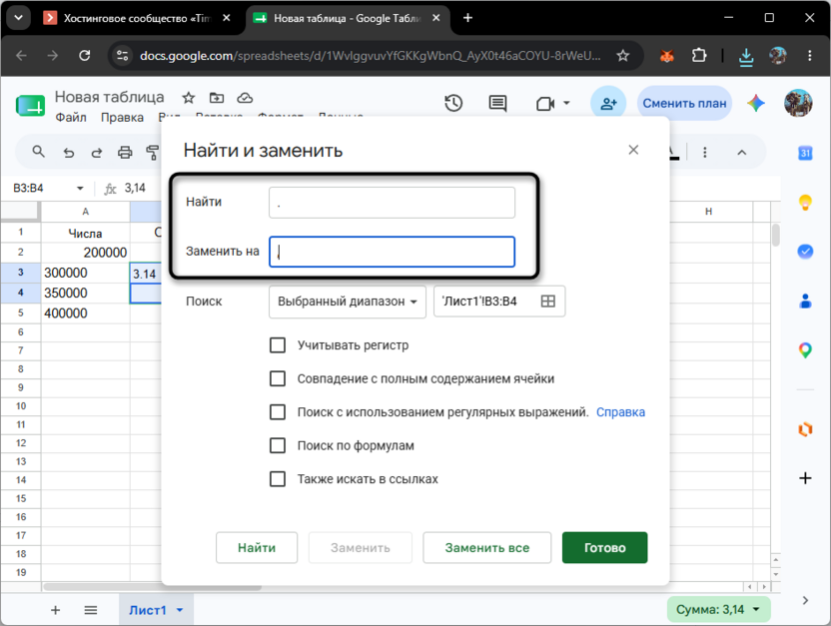Click into the 'Найти' input field
Viewport: 831px width, 626px height.
[392, 203]
